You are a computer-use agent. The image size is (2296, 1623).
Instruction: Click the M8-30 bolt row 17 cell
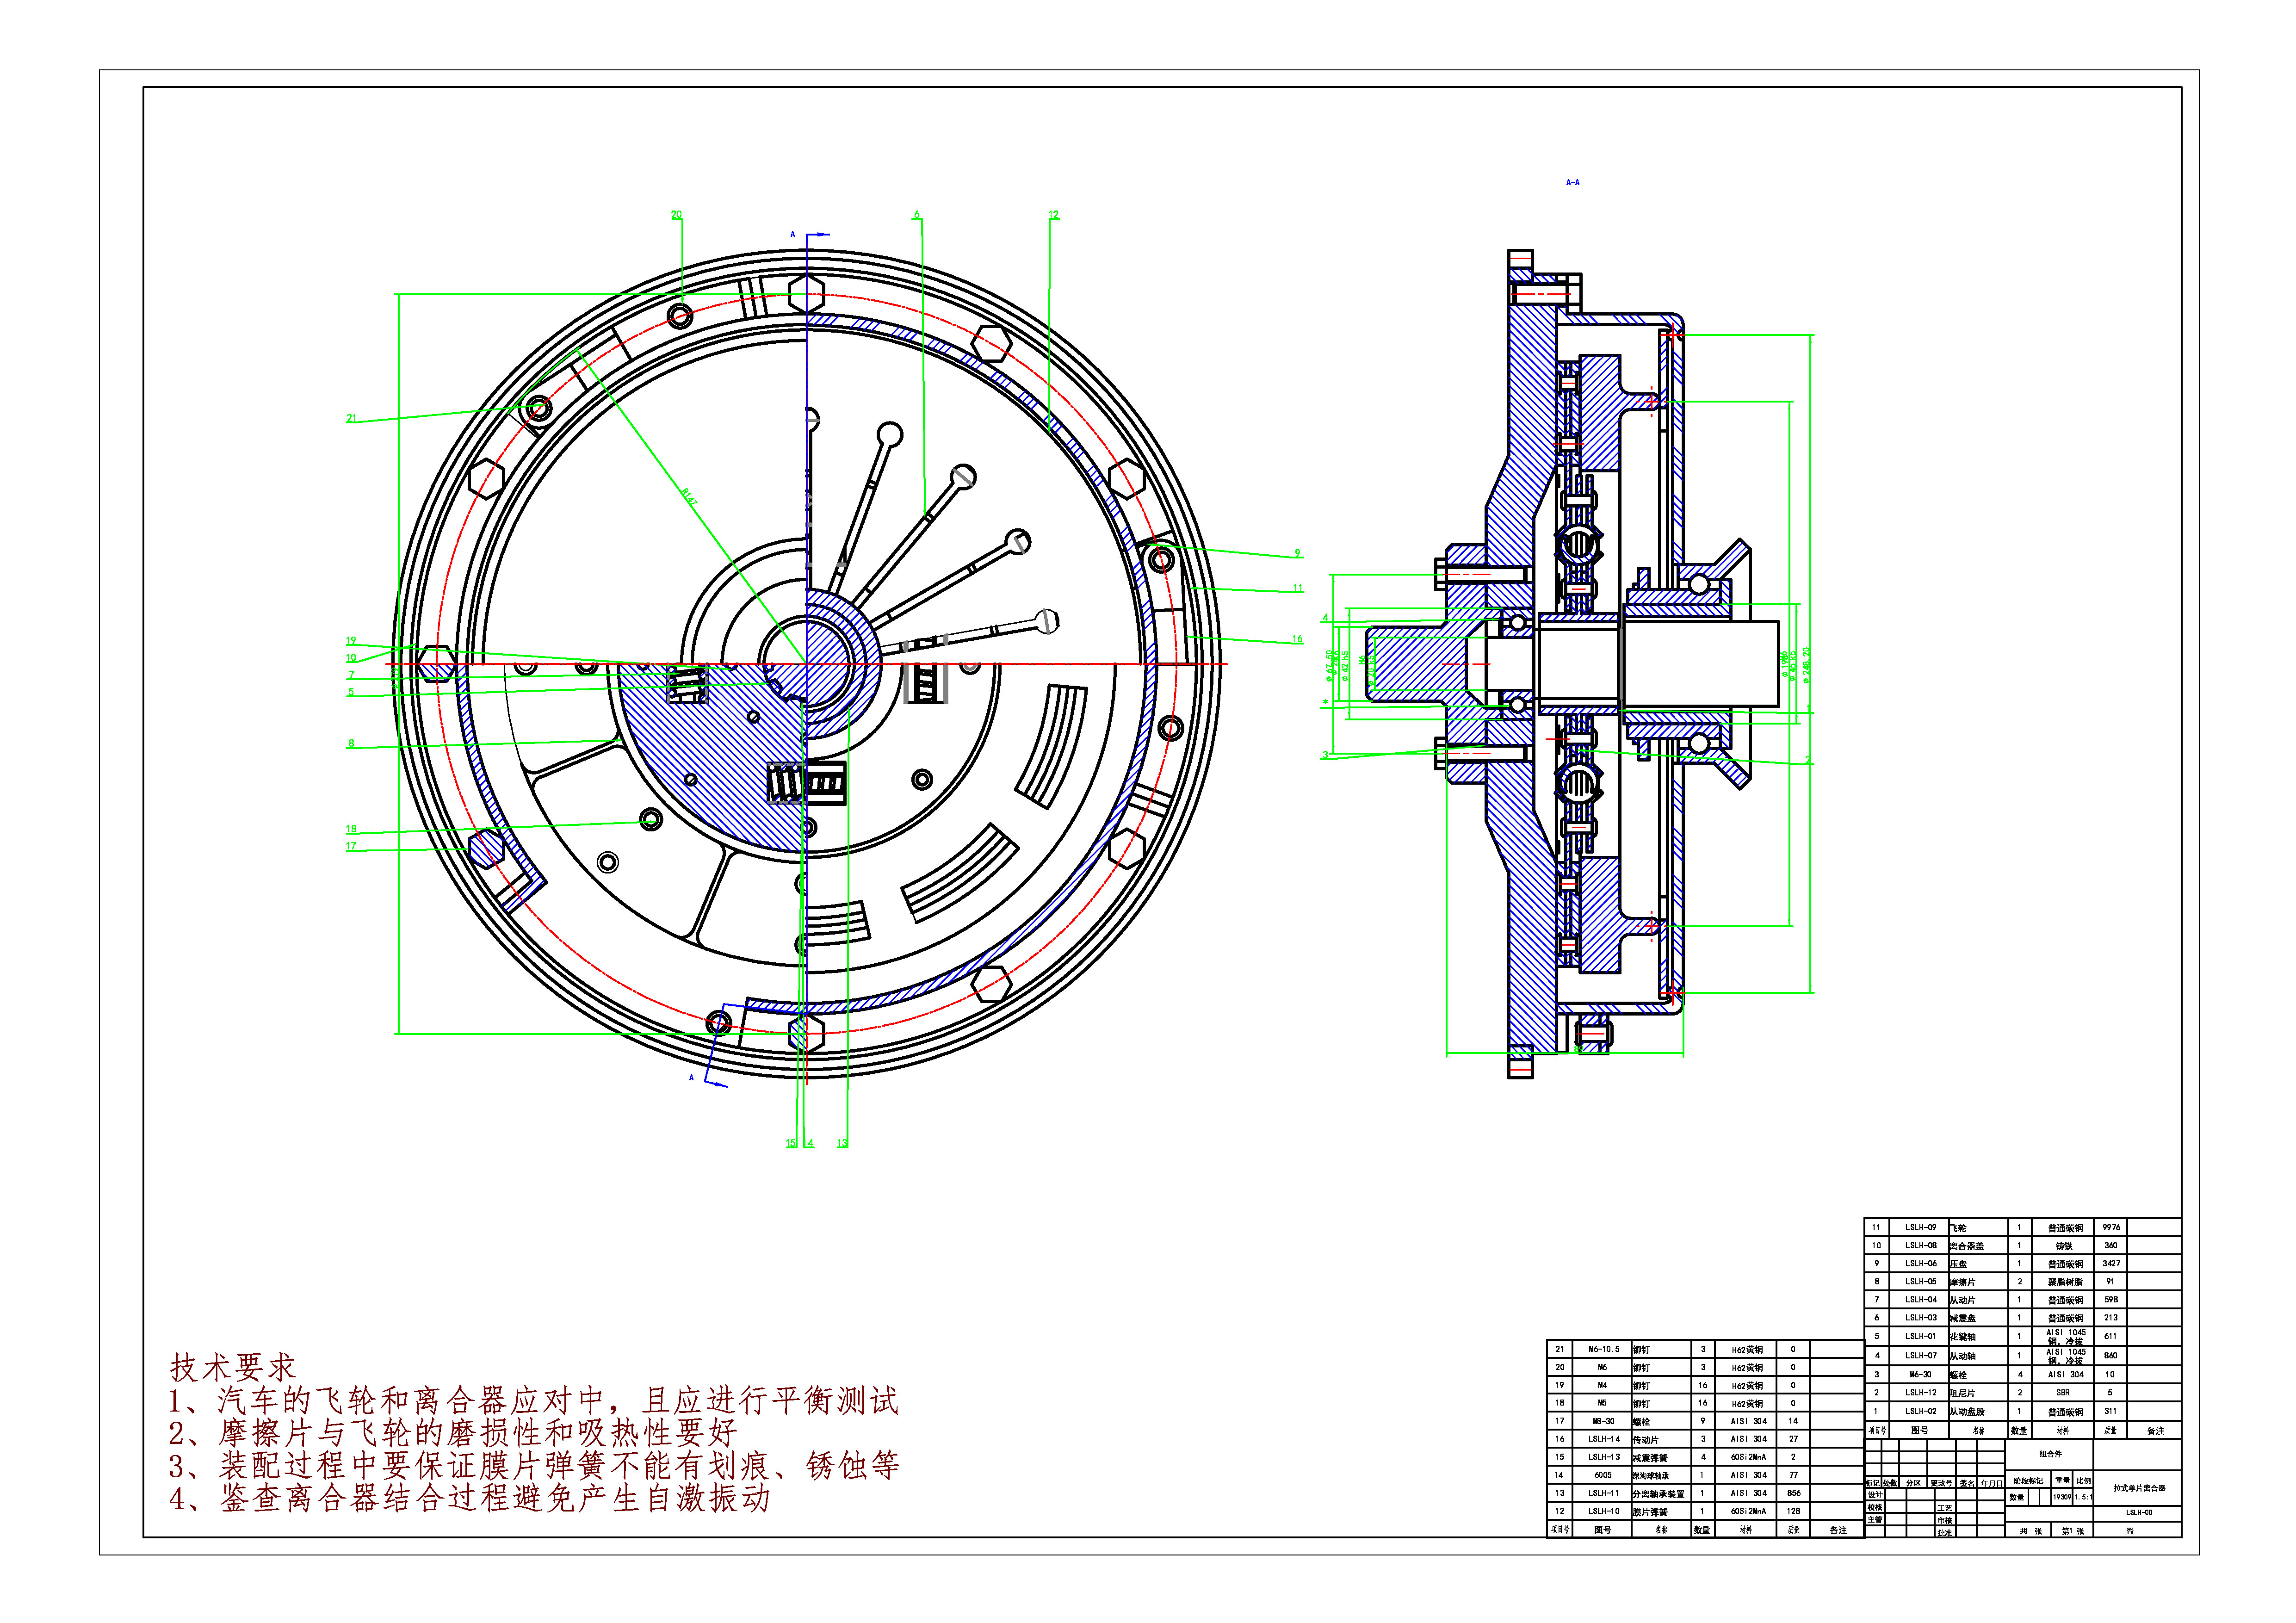coord(1602,1421)
